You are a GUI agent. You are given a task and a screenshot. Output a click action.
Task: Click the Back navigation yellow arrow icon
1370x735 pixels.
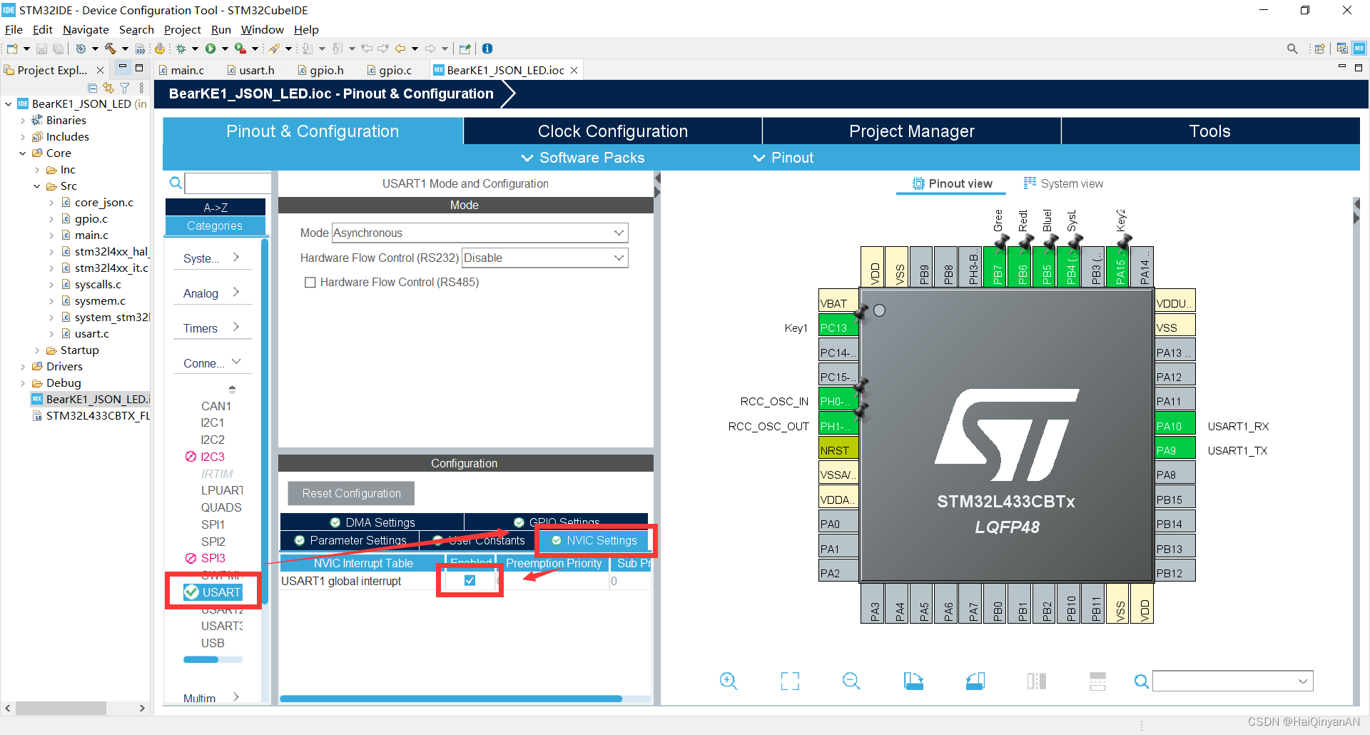click(400, 49)
